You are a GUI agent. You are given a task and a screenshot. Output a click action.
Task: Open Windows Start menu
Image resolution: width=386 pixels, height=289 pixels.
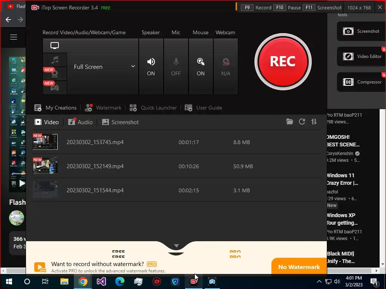[x=9, y=281]
